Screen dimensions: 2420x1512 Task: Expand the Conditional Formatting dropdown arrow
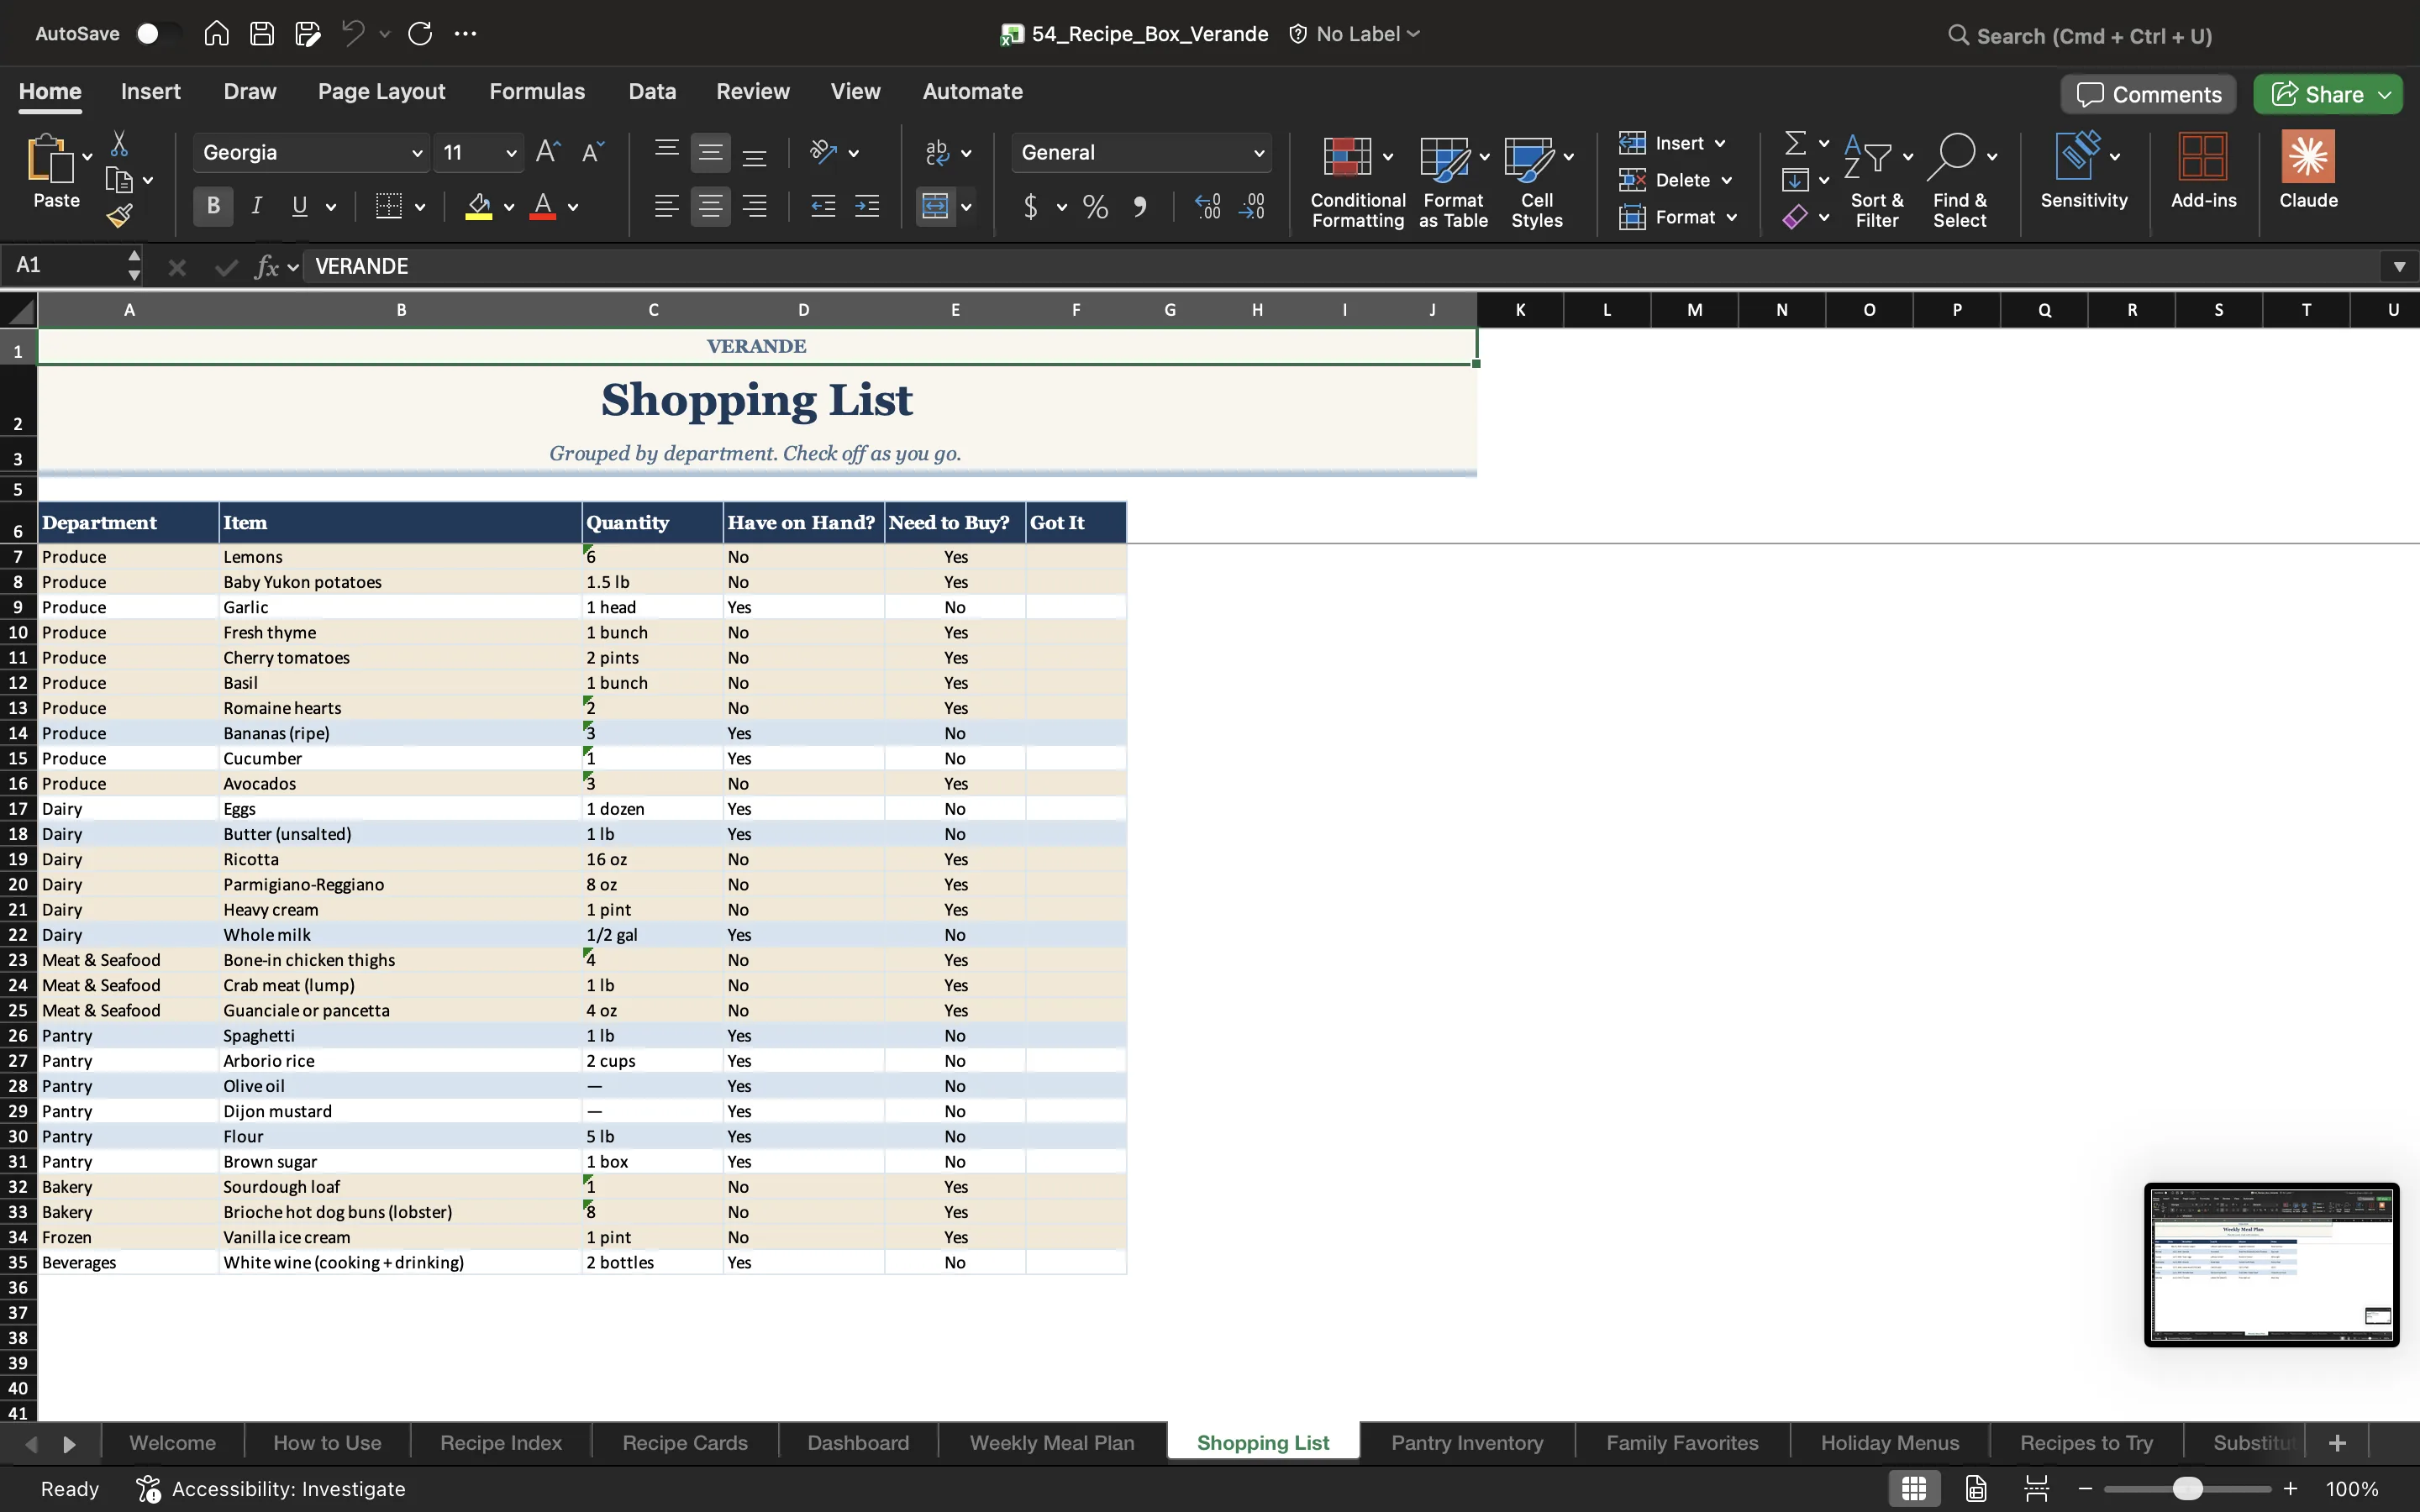(x=1388, y=157)
